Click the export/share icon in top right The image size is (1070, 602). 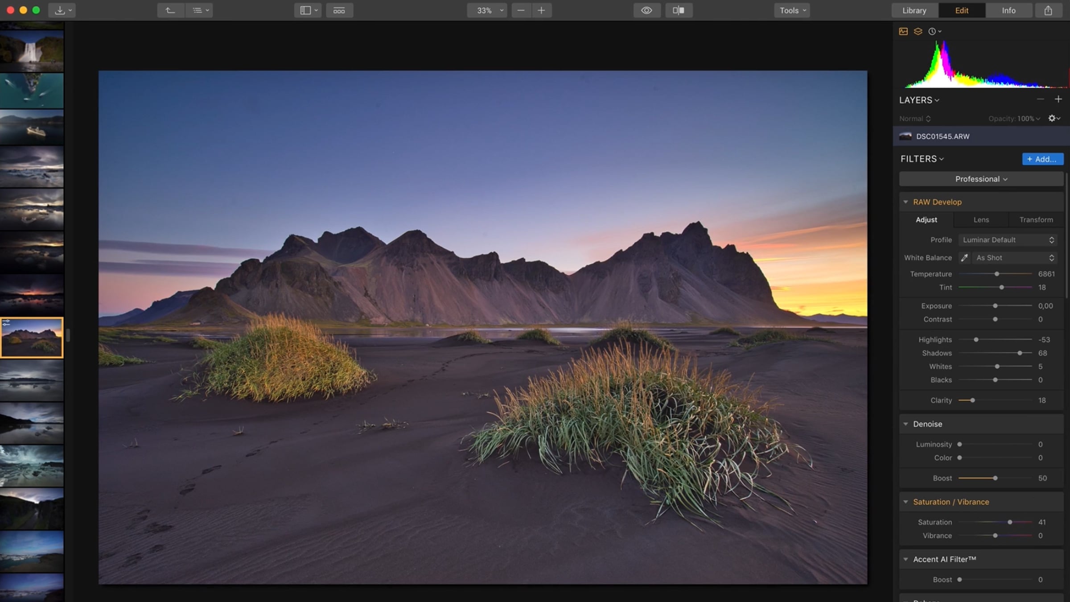[x=1048, y=10]
